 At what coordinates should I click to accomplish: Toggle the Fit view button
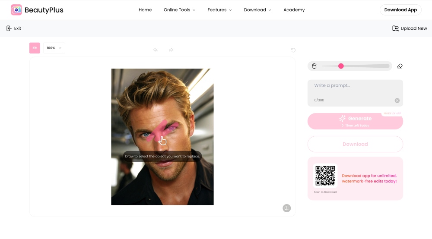[x=35, y=48]
